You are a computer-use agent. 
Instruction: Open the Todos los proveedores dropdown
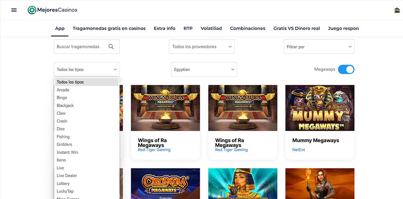[201, 47]
